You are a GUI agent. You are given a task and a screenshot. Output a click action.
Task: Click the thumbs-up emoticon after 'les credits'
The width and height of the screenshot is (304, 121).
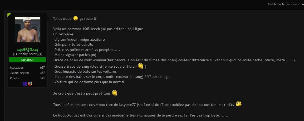point(238,104)
